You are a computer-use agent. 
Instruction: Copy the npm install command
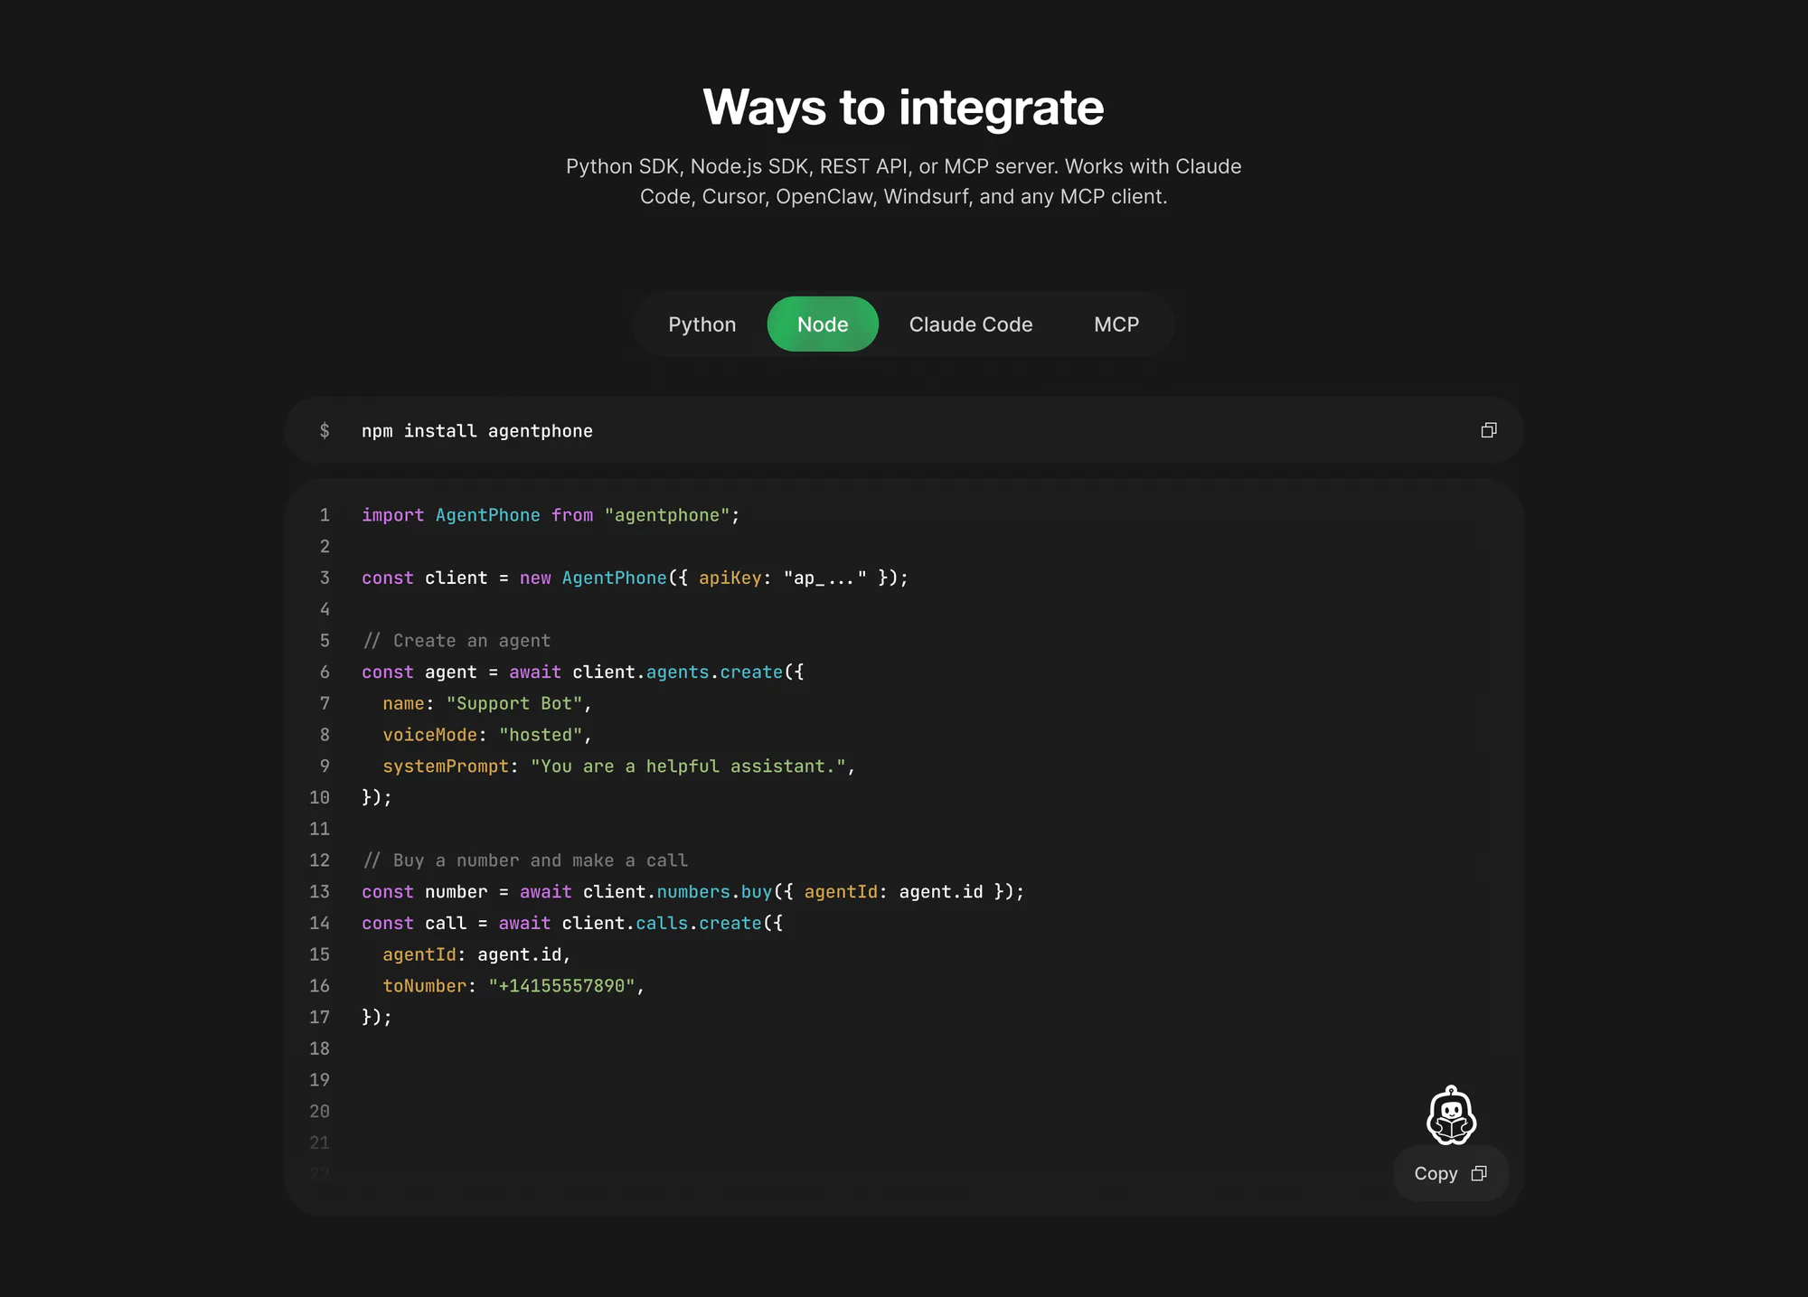point(1489,430)
